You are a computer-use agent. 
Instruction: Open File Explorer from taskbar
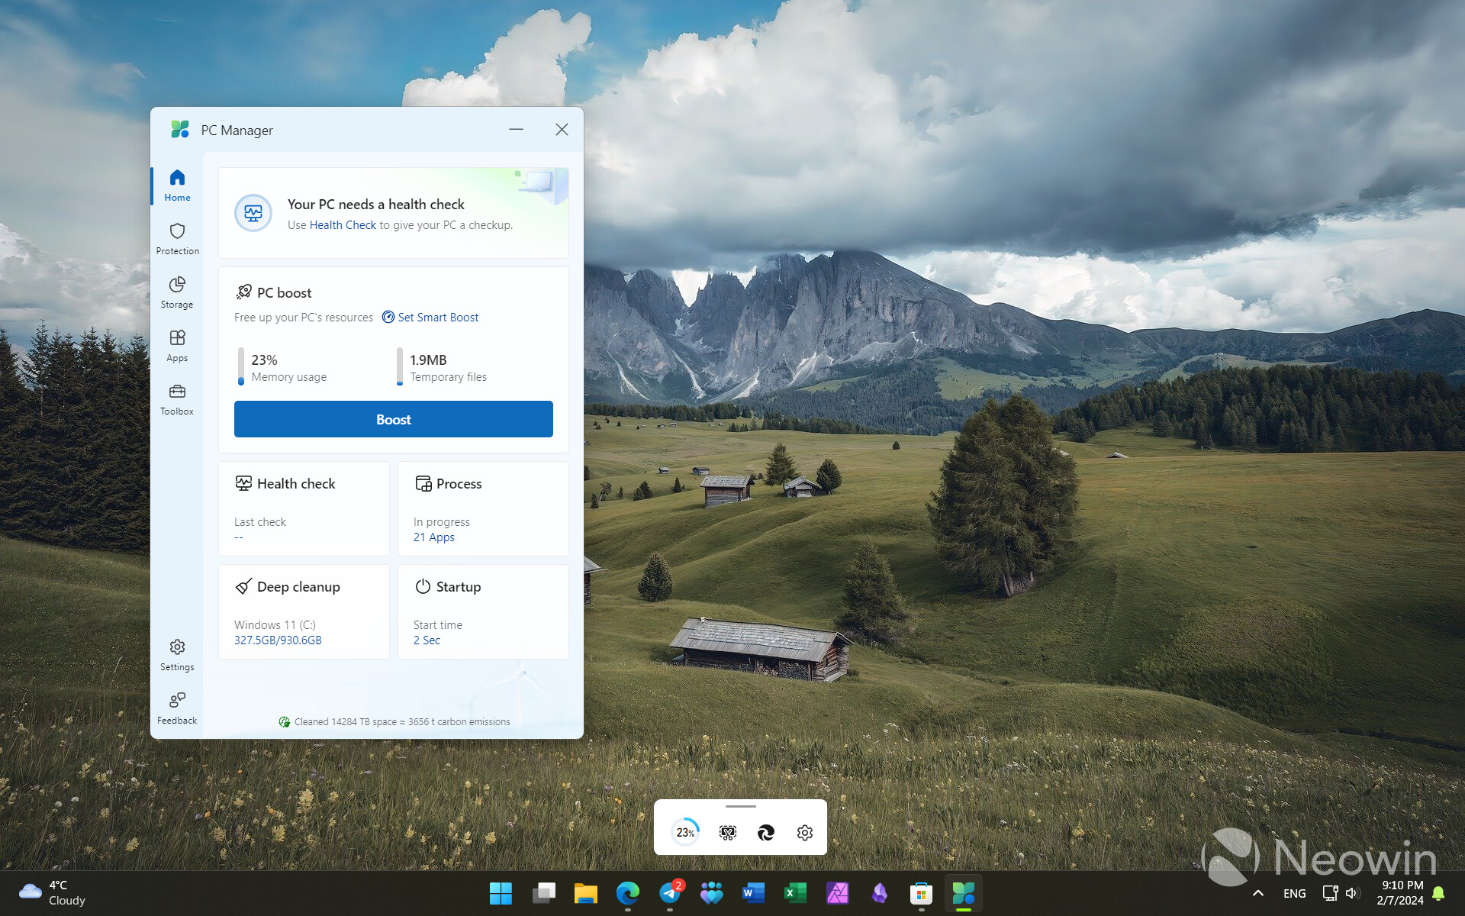pos(585,893)
